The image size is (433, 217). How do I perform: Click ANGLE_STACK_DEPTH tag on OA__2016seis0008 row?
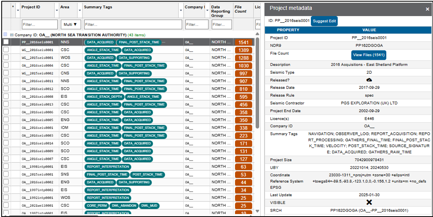[104, 96]
